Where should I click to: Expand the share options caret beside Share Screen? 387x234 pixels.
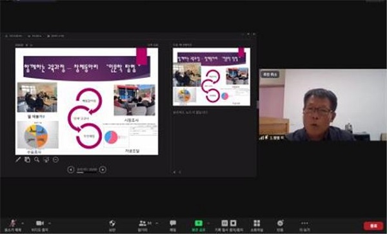point(208,223)
